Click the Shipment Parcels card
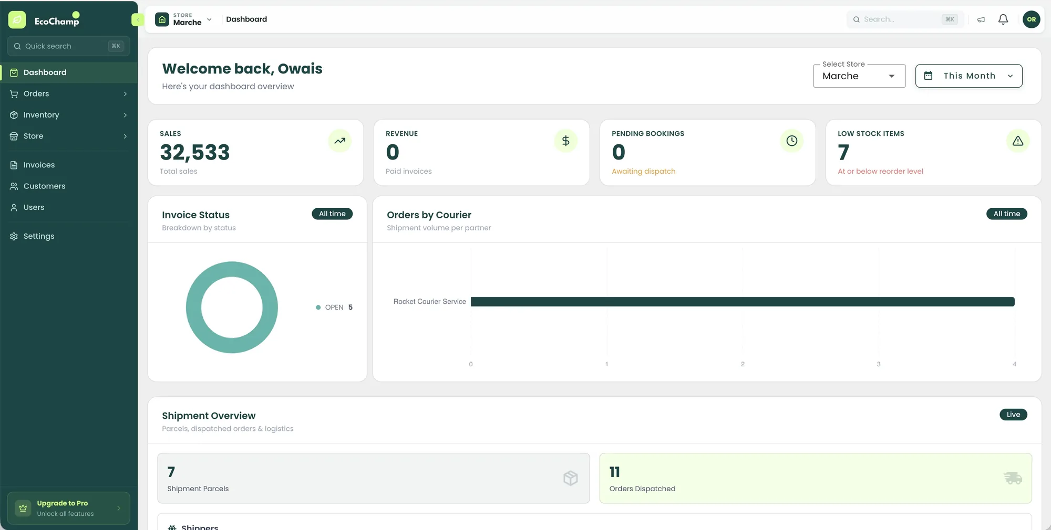 [x=374, y=478]
